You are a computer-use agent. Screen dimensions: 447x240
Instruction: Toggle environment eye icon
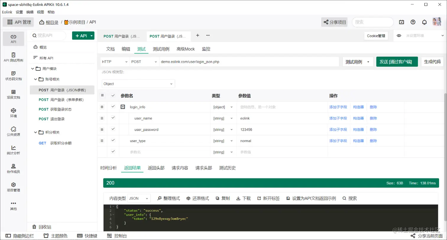pos(399,35)
